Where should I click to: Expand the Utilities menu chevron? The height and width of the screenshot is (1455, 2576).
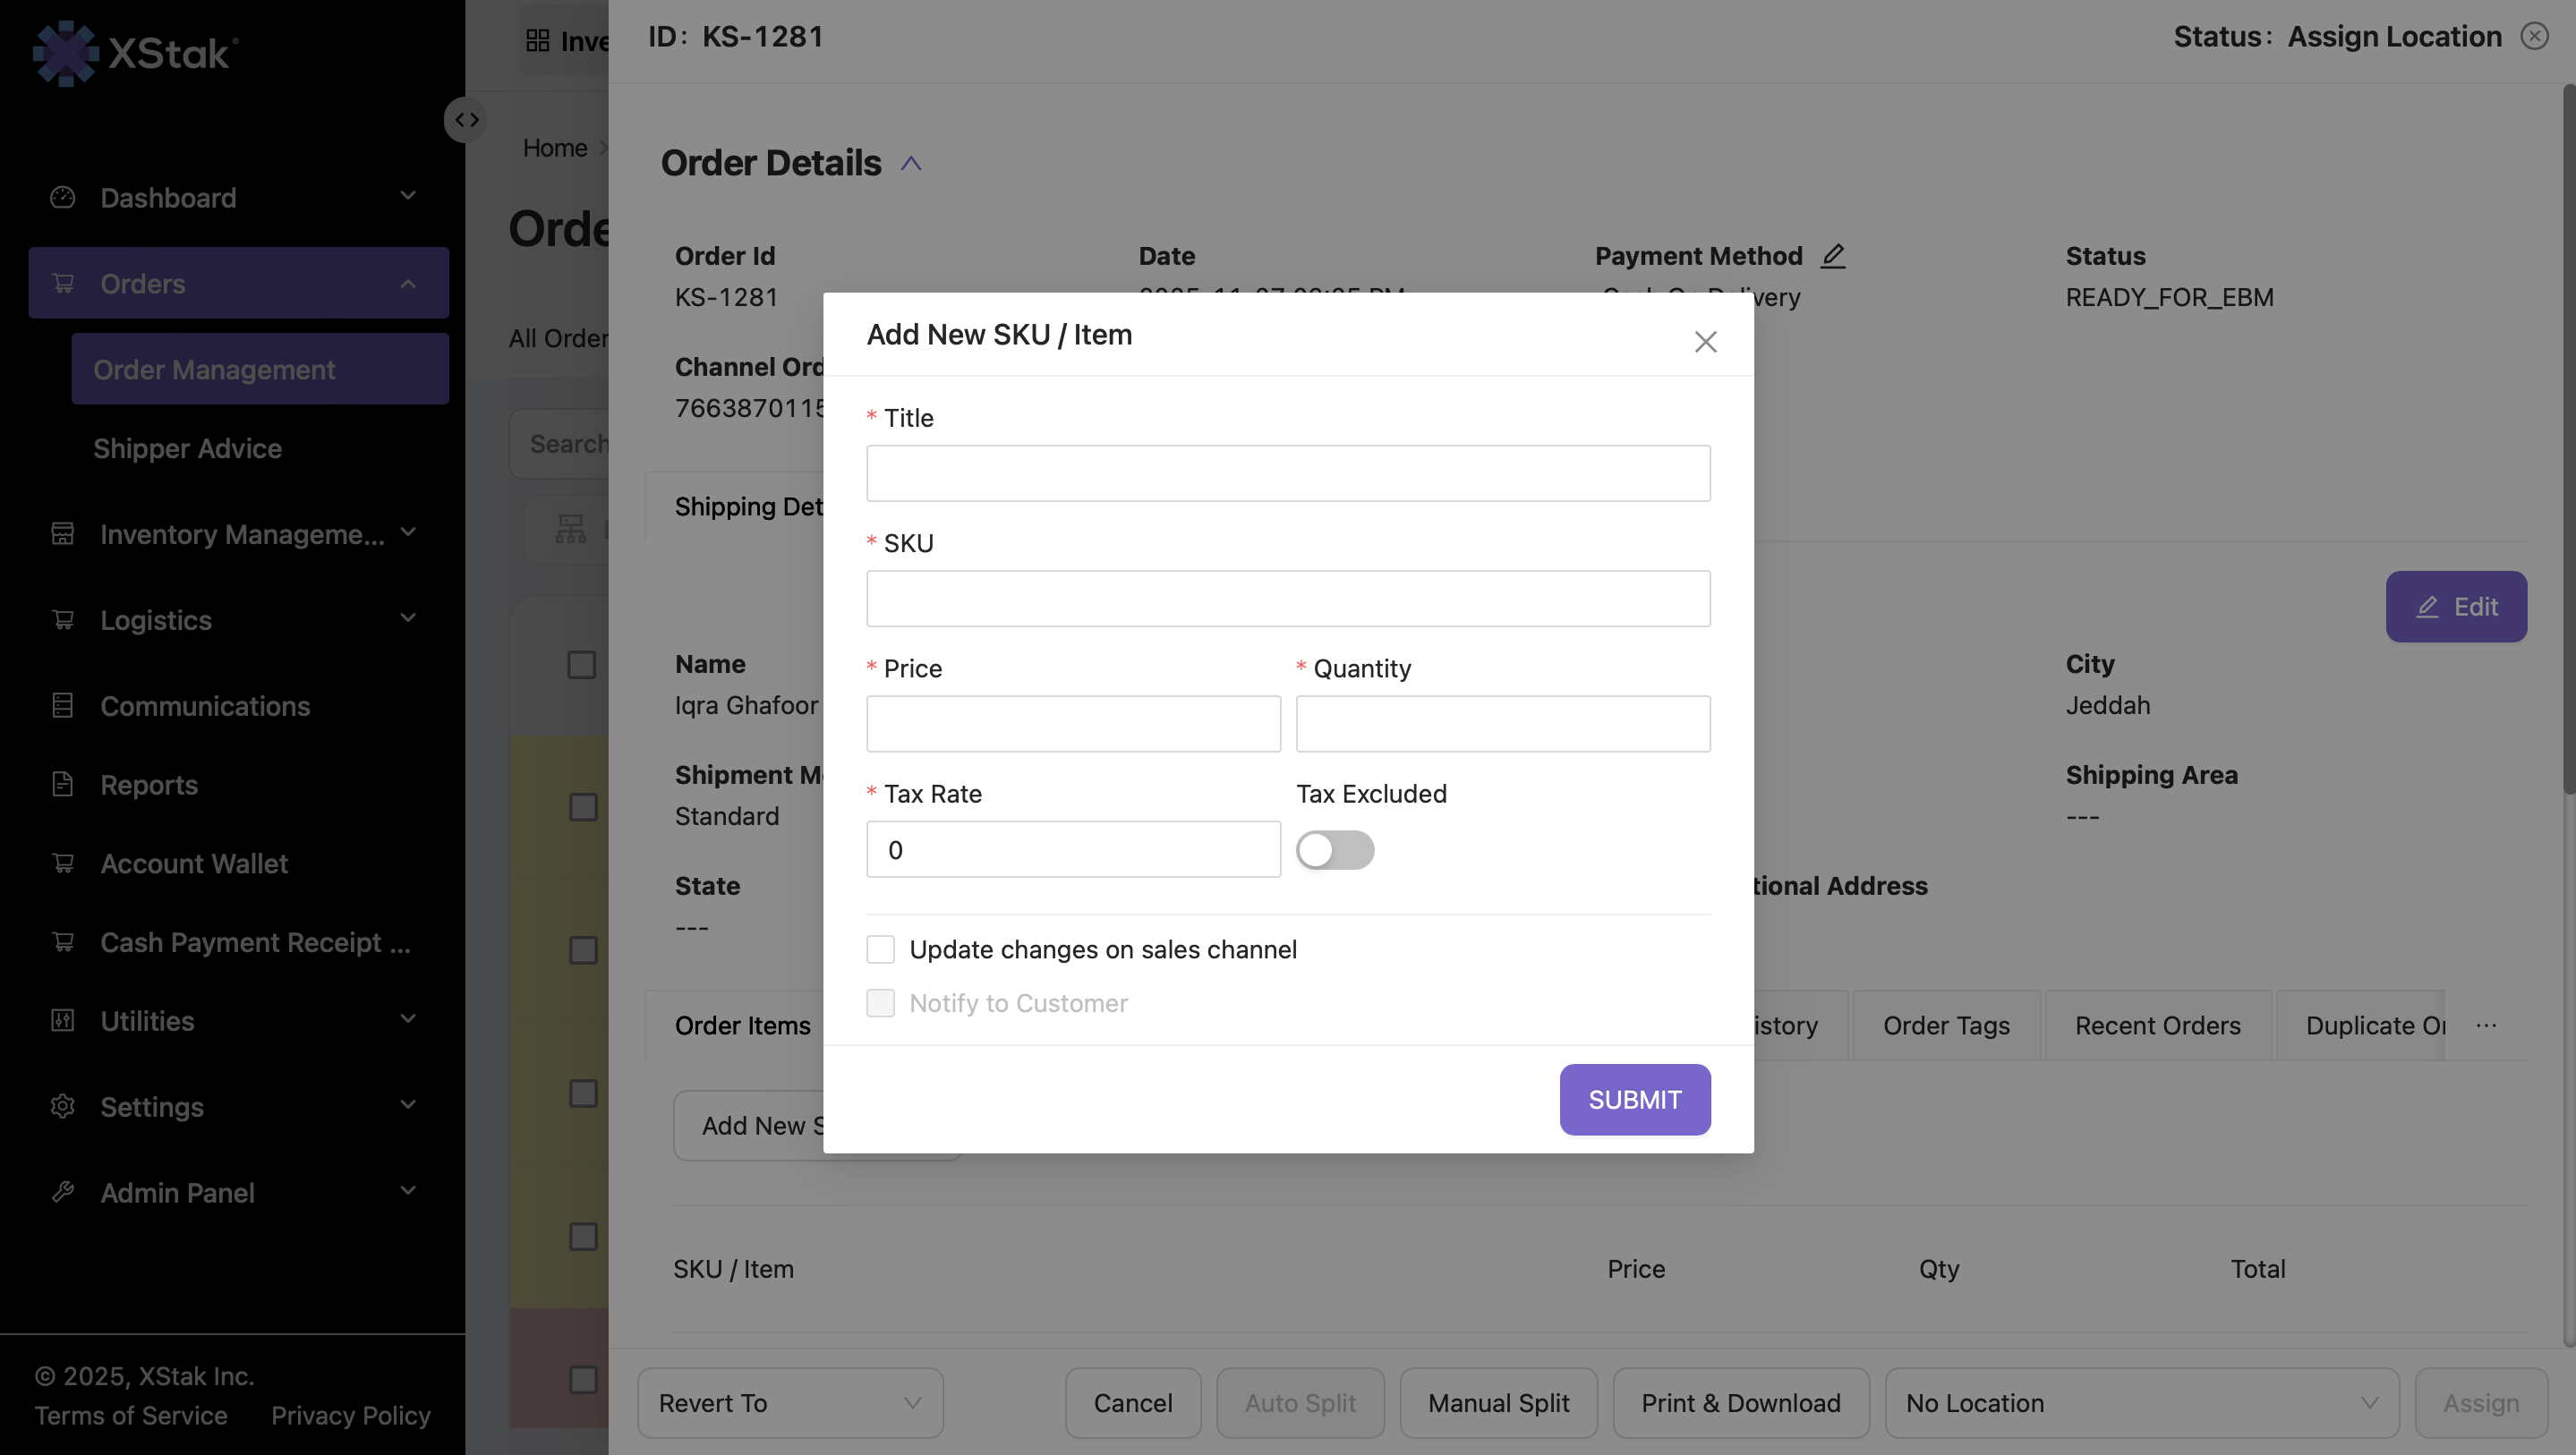click(408, 1020)
